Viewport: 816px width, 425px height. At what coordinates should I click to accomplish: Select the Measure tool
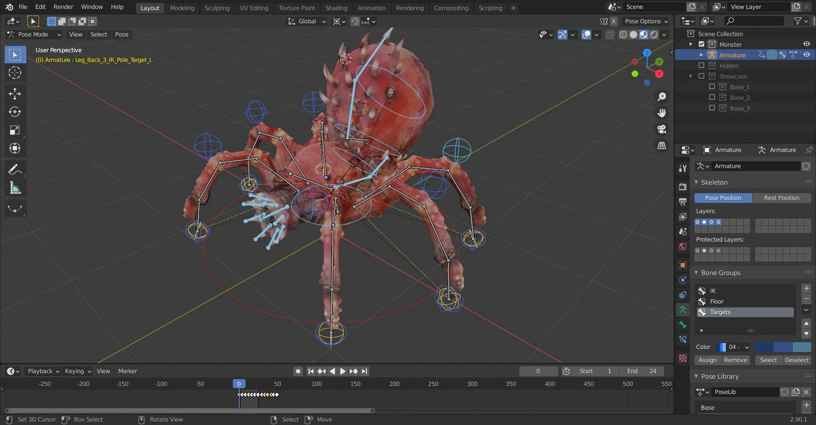pos(15,188)
